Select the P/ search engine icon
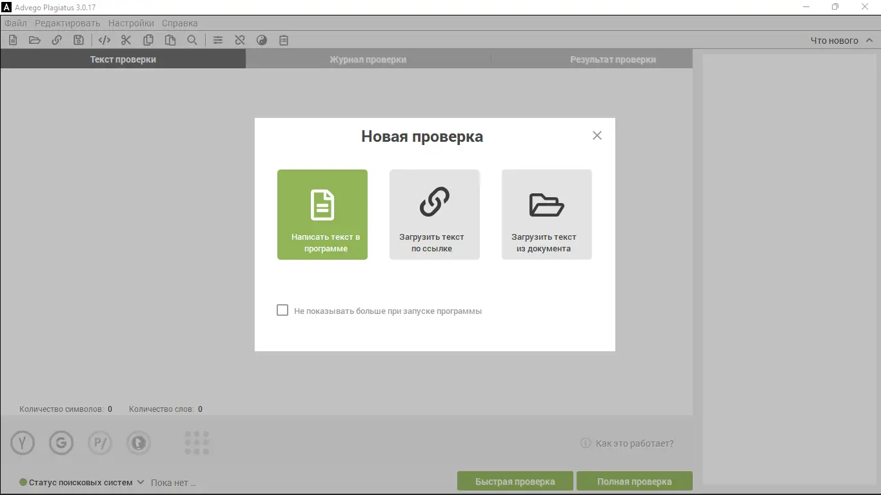Image resolution: width=881 pixels, height=495 pixels. pyautogui.click(x=100, y=443)
